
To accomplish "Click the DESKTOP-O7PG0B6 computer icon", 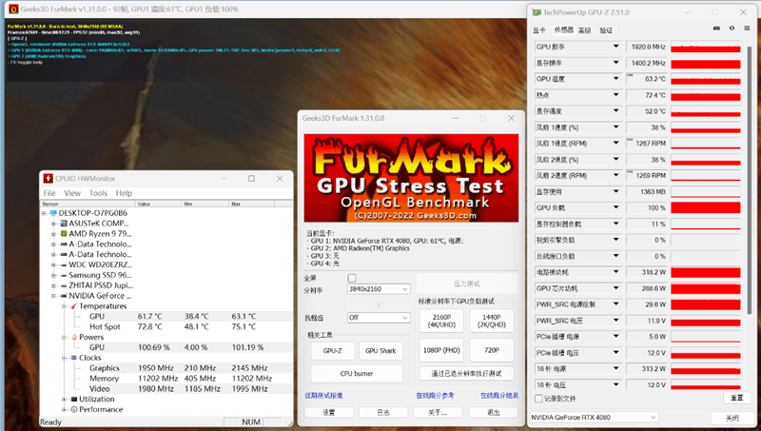I will [53, 213].
